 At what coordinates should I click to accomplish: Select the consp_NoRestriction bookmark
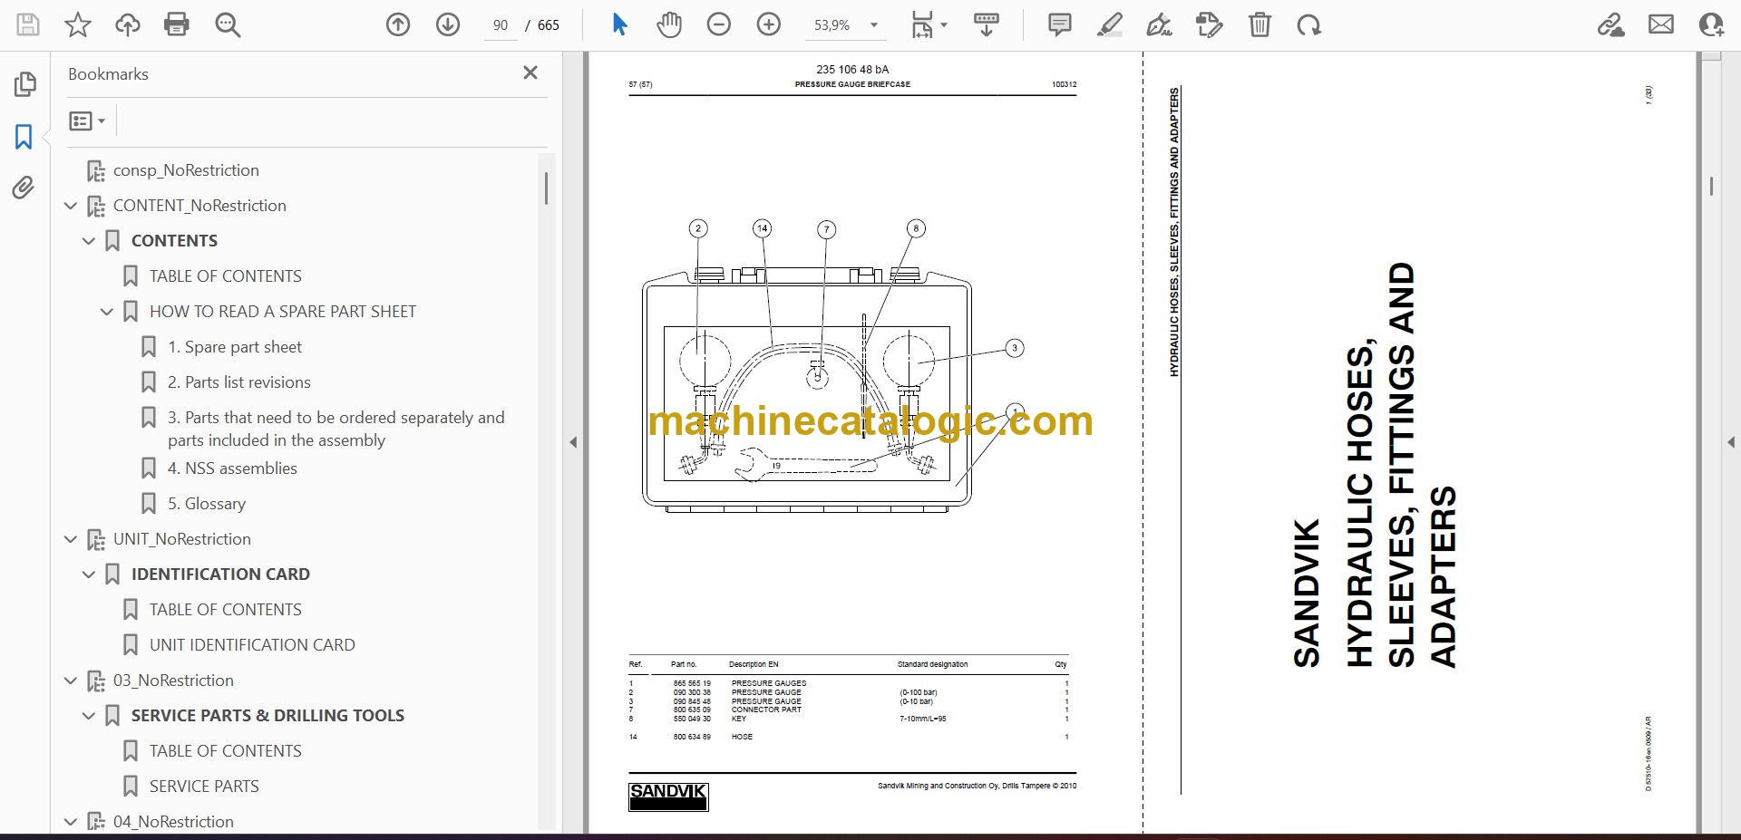coord(186,170)
